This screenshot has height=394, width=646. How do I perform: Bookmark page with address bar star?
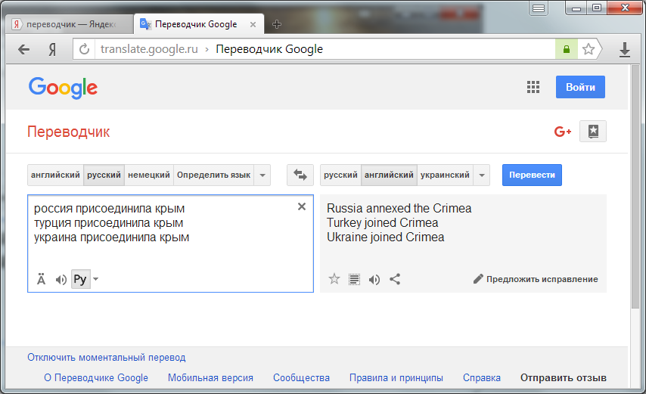589,49
